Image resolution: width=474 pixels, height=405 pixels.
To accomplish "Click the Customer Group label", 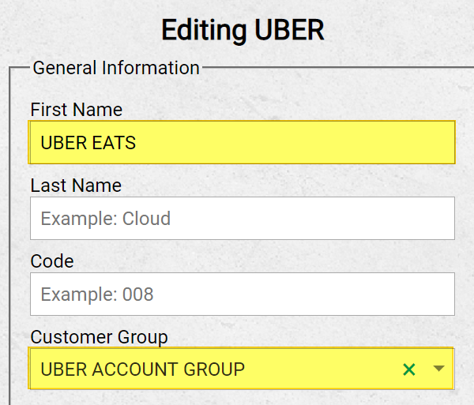I will [x=100, y=337].
